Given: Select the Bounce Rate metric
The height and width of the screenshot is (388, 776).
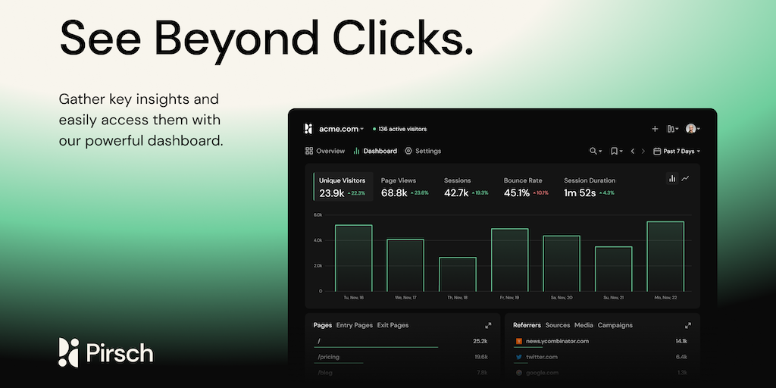Looking at the screenshot, I should [x=526, y=186].
